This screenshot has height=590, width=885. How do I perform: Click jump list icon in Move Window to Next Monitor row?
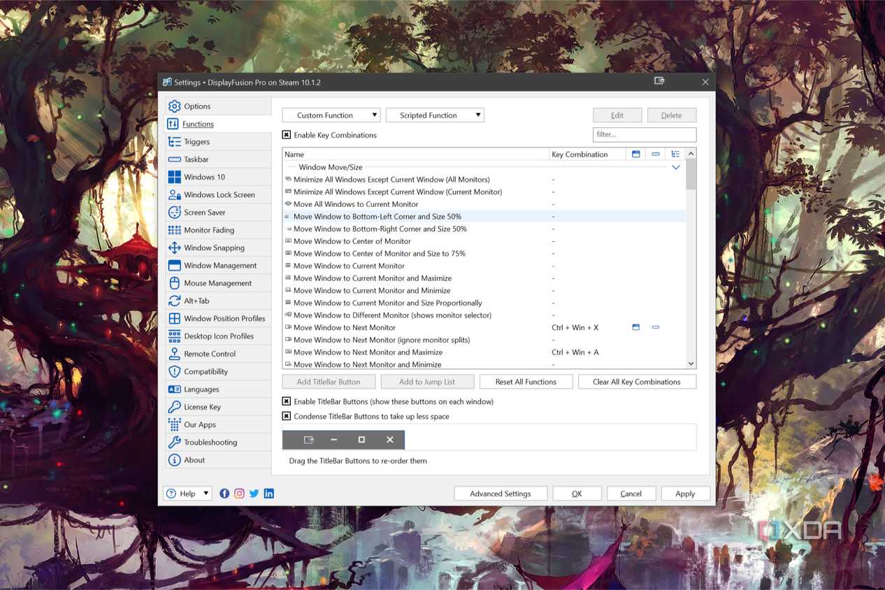coord(656,327)
